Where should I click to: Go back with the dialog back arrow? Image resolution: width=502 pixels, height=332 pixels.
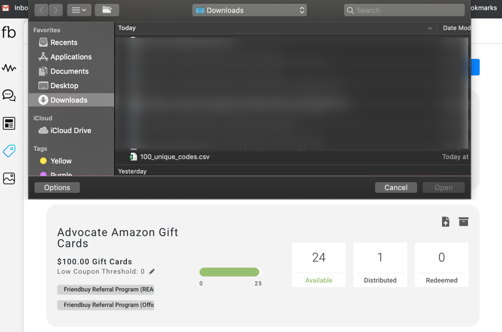click(42, 10)
